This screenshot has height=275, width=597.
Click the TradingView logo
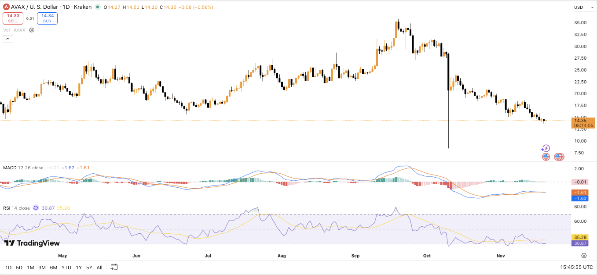pos(32,243)
